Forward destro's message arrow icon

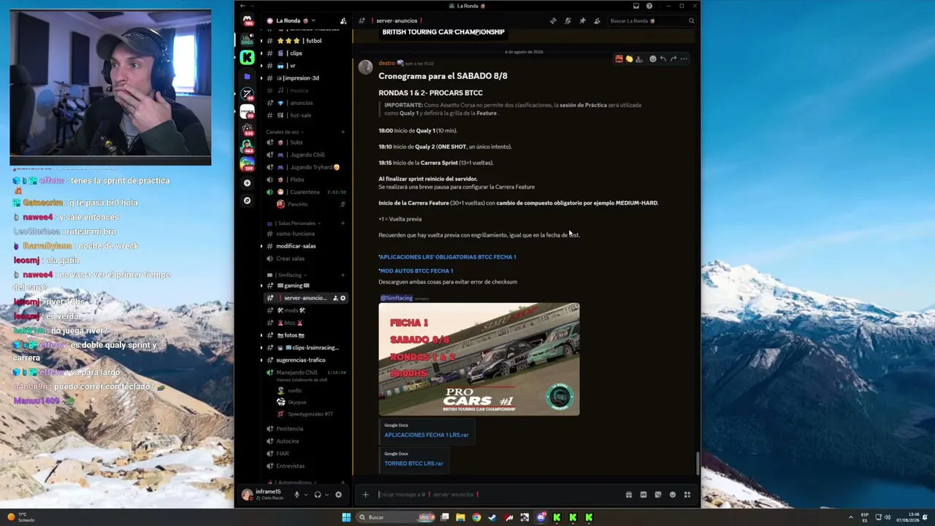pyautogui.click(x=673, y=59)
